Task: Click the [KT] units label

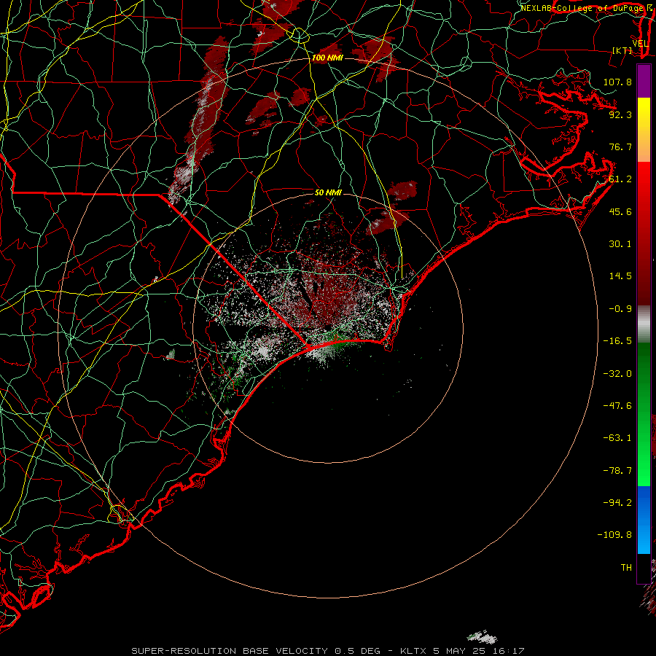Action: tap(622, 50)
